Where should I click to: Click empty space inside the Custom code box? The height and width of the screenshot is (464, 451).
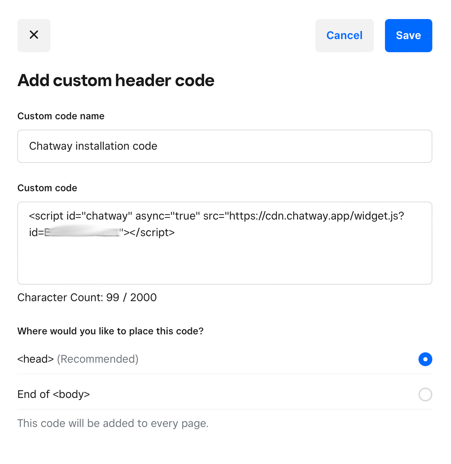225,263
